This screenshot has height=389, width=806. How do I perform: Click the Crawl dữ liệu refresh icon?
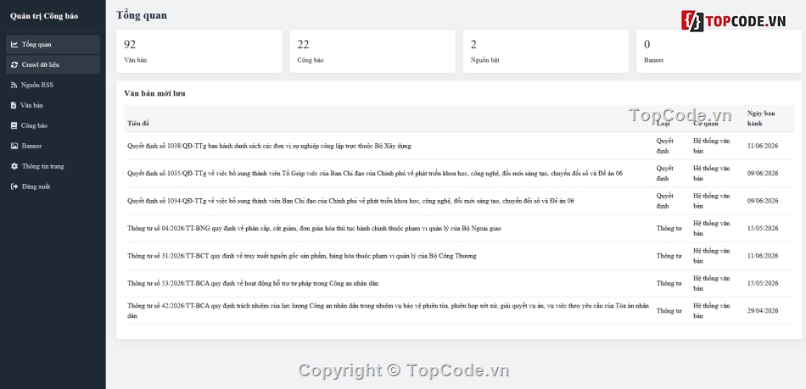(14, 64)
